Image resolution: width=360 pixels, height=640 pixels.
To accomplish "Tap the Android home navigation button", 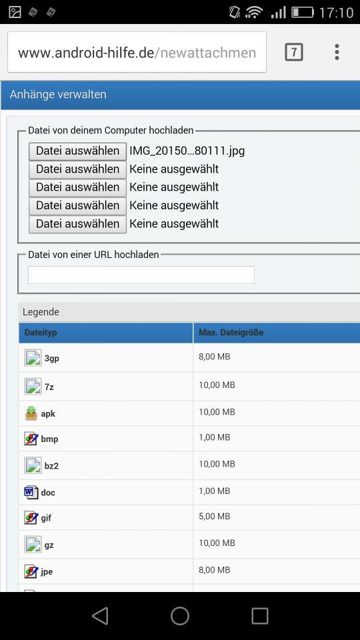I will click(x=180, y=615).
